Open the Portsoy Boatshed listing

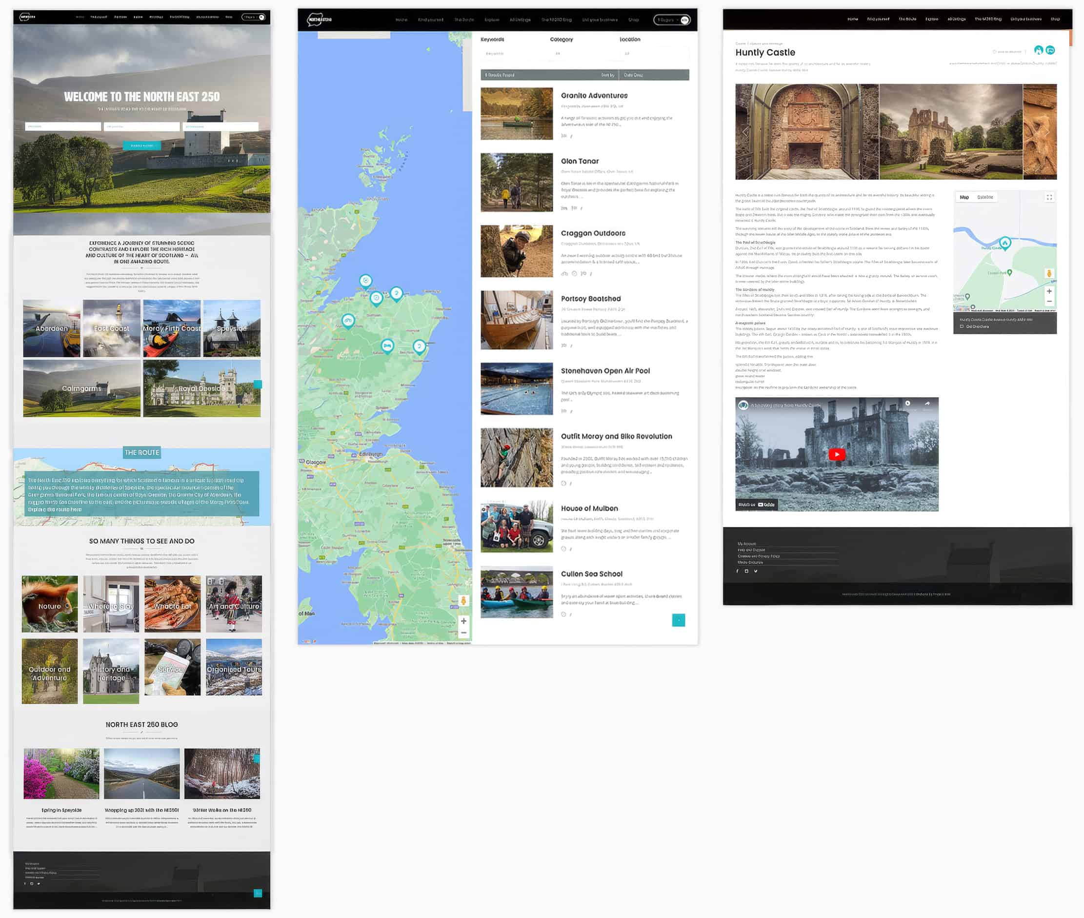tap(590, 299)
